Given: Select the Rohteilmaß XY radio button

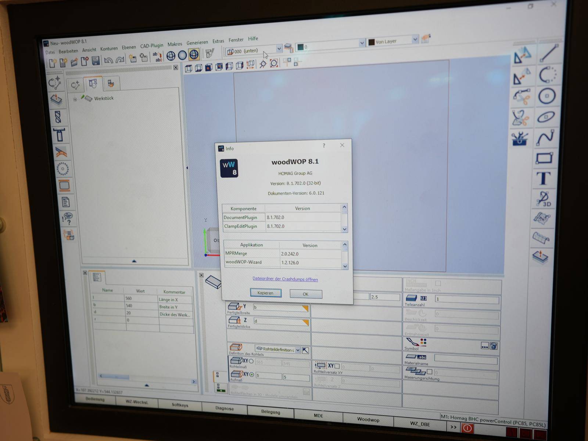Looking at the screenshot, I should 251,361.
